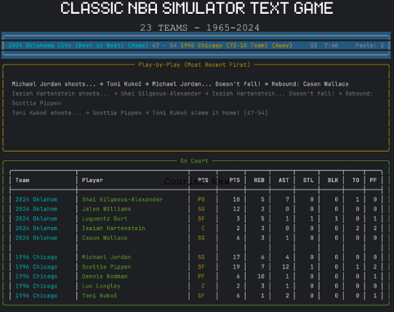Select player 'Isaiah Hartenstein' in the table
Image resolution: width=394 pixels, height=312 pixels.
tap(113, 229)
